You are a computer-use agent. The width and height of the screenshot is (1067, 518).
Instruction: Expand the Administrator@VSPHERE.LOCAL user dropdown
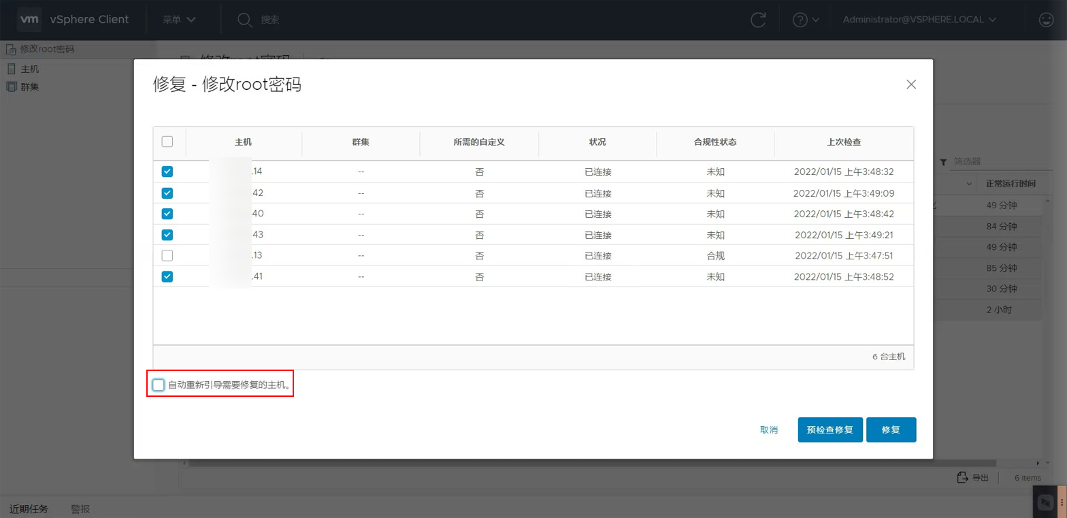[x=919, y=20]
